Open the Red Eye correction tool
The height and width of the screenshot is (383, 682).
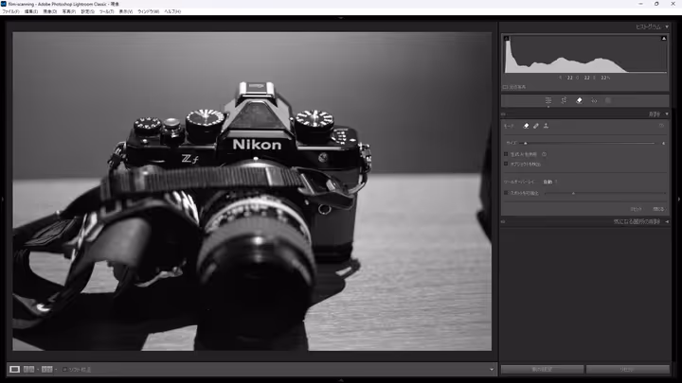coord(594,100)
